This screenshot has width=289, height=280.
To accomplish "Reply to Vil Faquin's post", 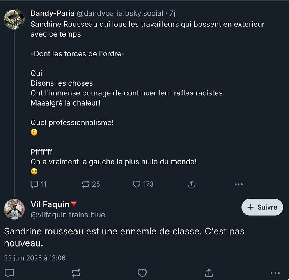I will click(x=9, y=273).
